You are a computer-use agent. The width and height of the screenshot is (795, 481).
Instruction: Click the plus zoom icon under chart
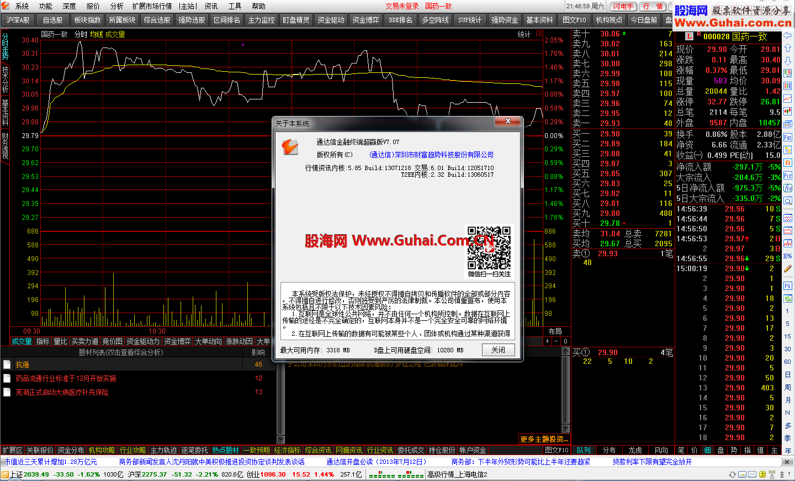[547, 341]
